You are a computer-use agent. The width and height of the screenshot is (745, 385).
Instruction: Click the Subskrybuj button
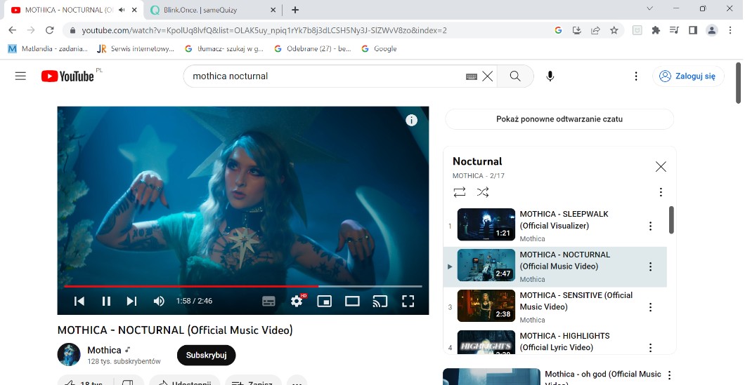pos(206,355)
